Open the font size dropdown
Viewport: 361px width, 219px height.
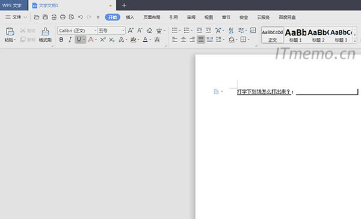coord(111,31)
